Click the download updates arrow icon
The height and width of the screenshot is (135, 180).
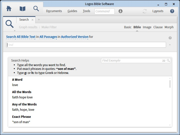pyautogui.click(x=121, y=11)
